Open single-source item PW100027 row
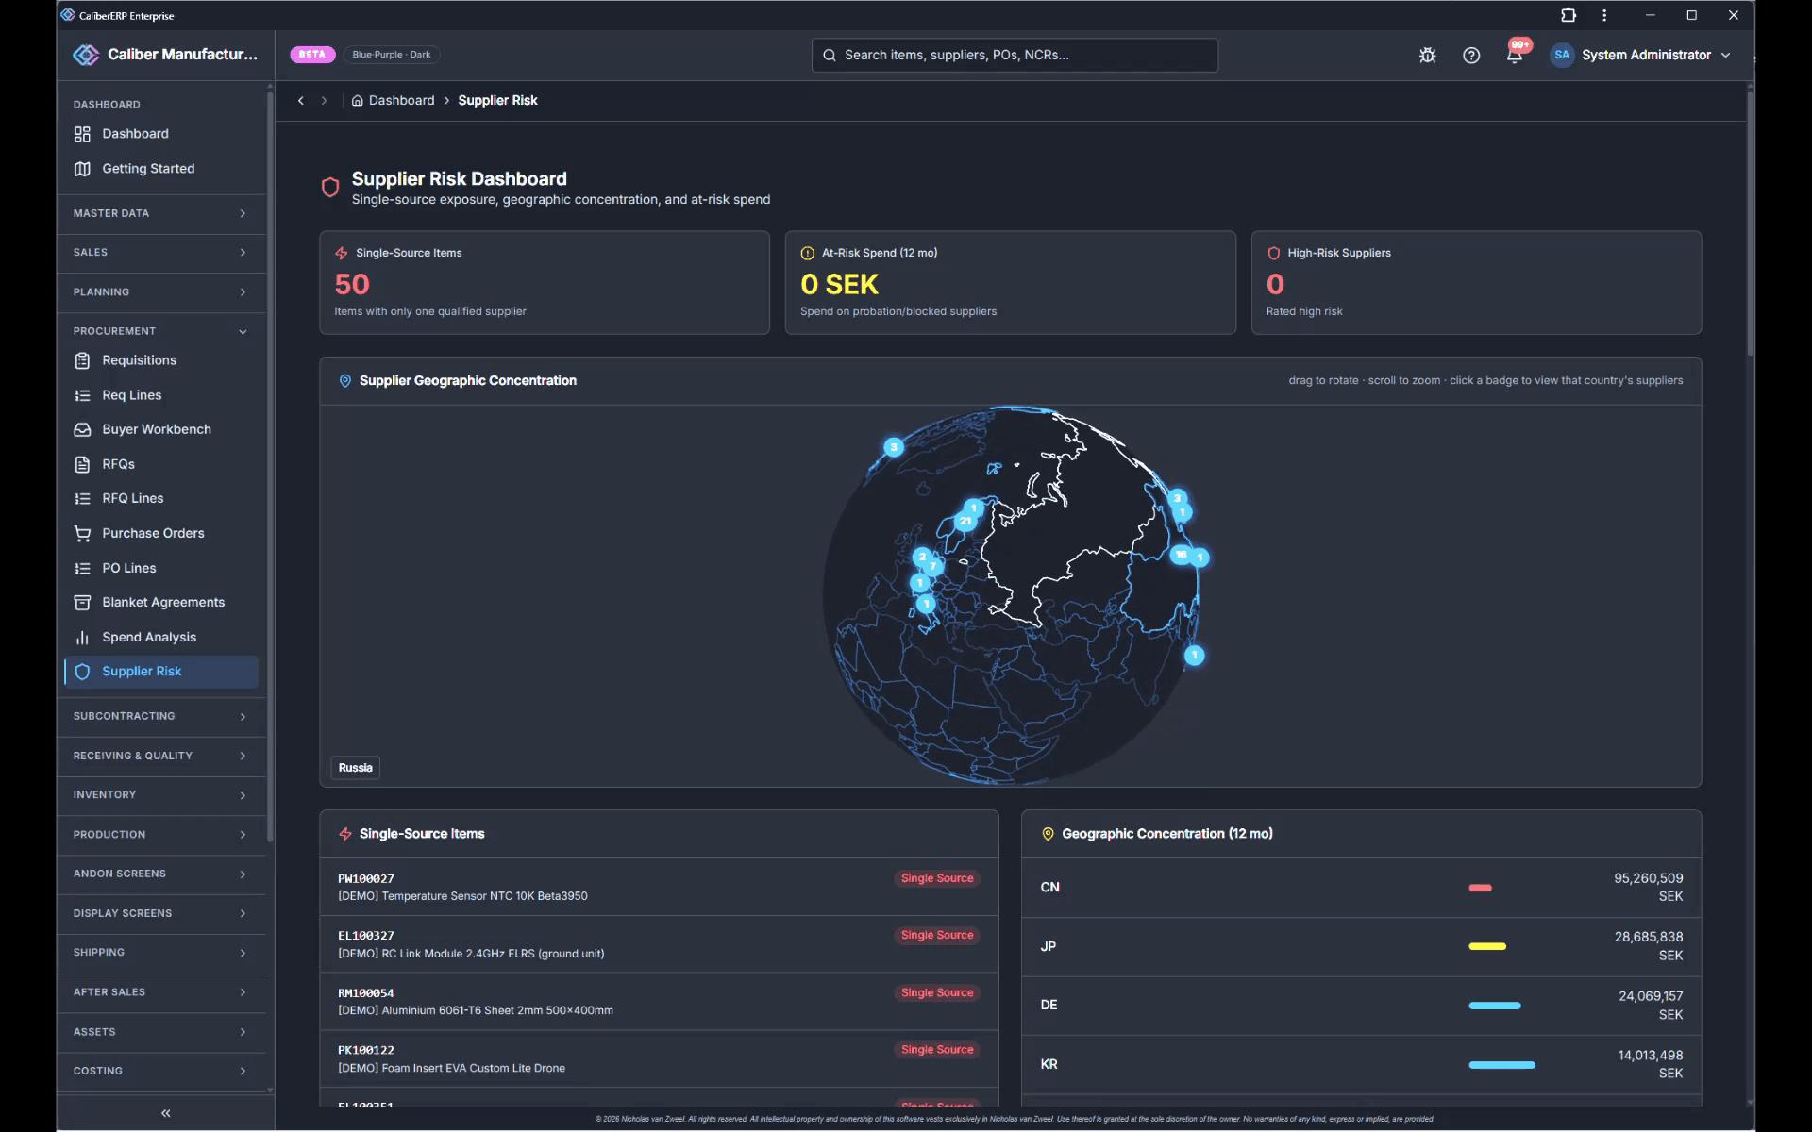 (659, 887)
